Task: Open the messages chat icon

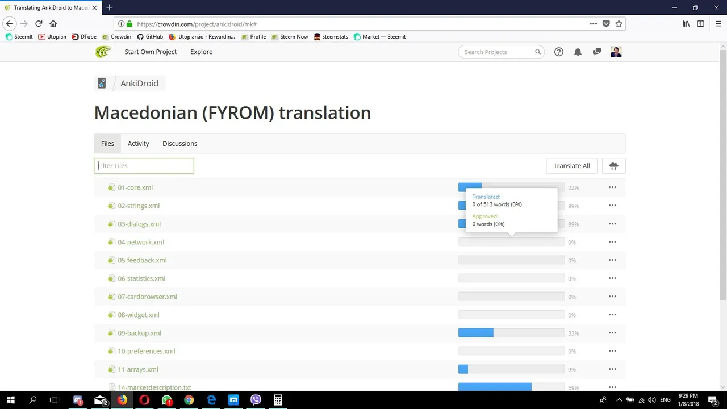Action: click(597, 52)
